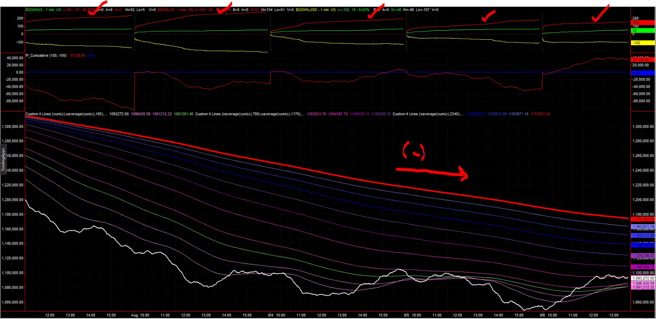Click the 1,086,430.59 pink axis tag
This screenshot has height=319, width=656.
(643, 283)
